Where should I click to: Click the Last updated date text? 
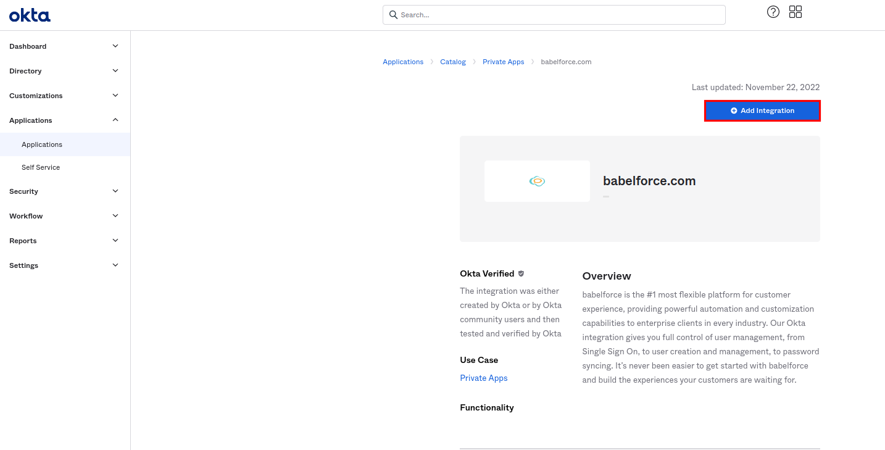(x=755, y=87)
